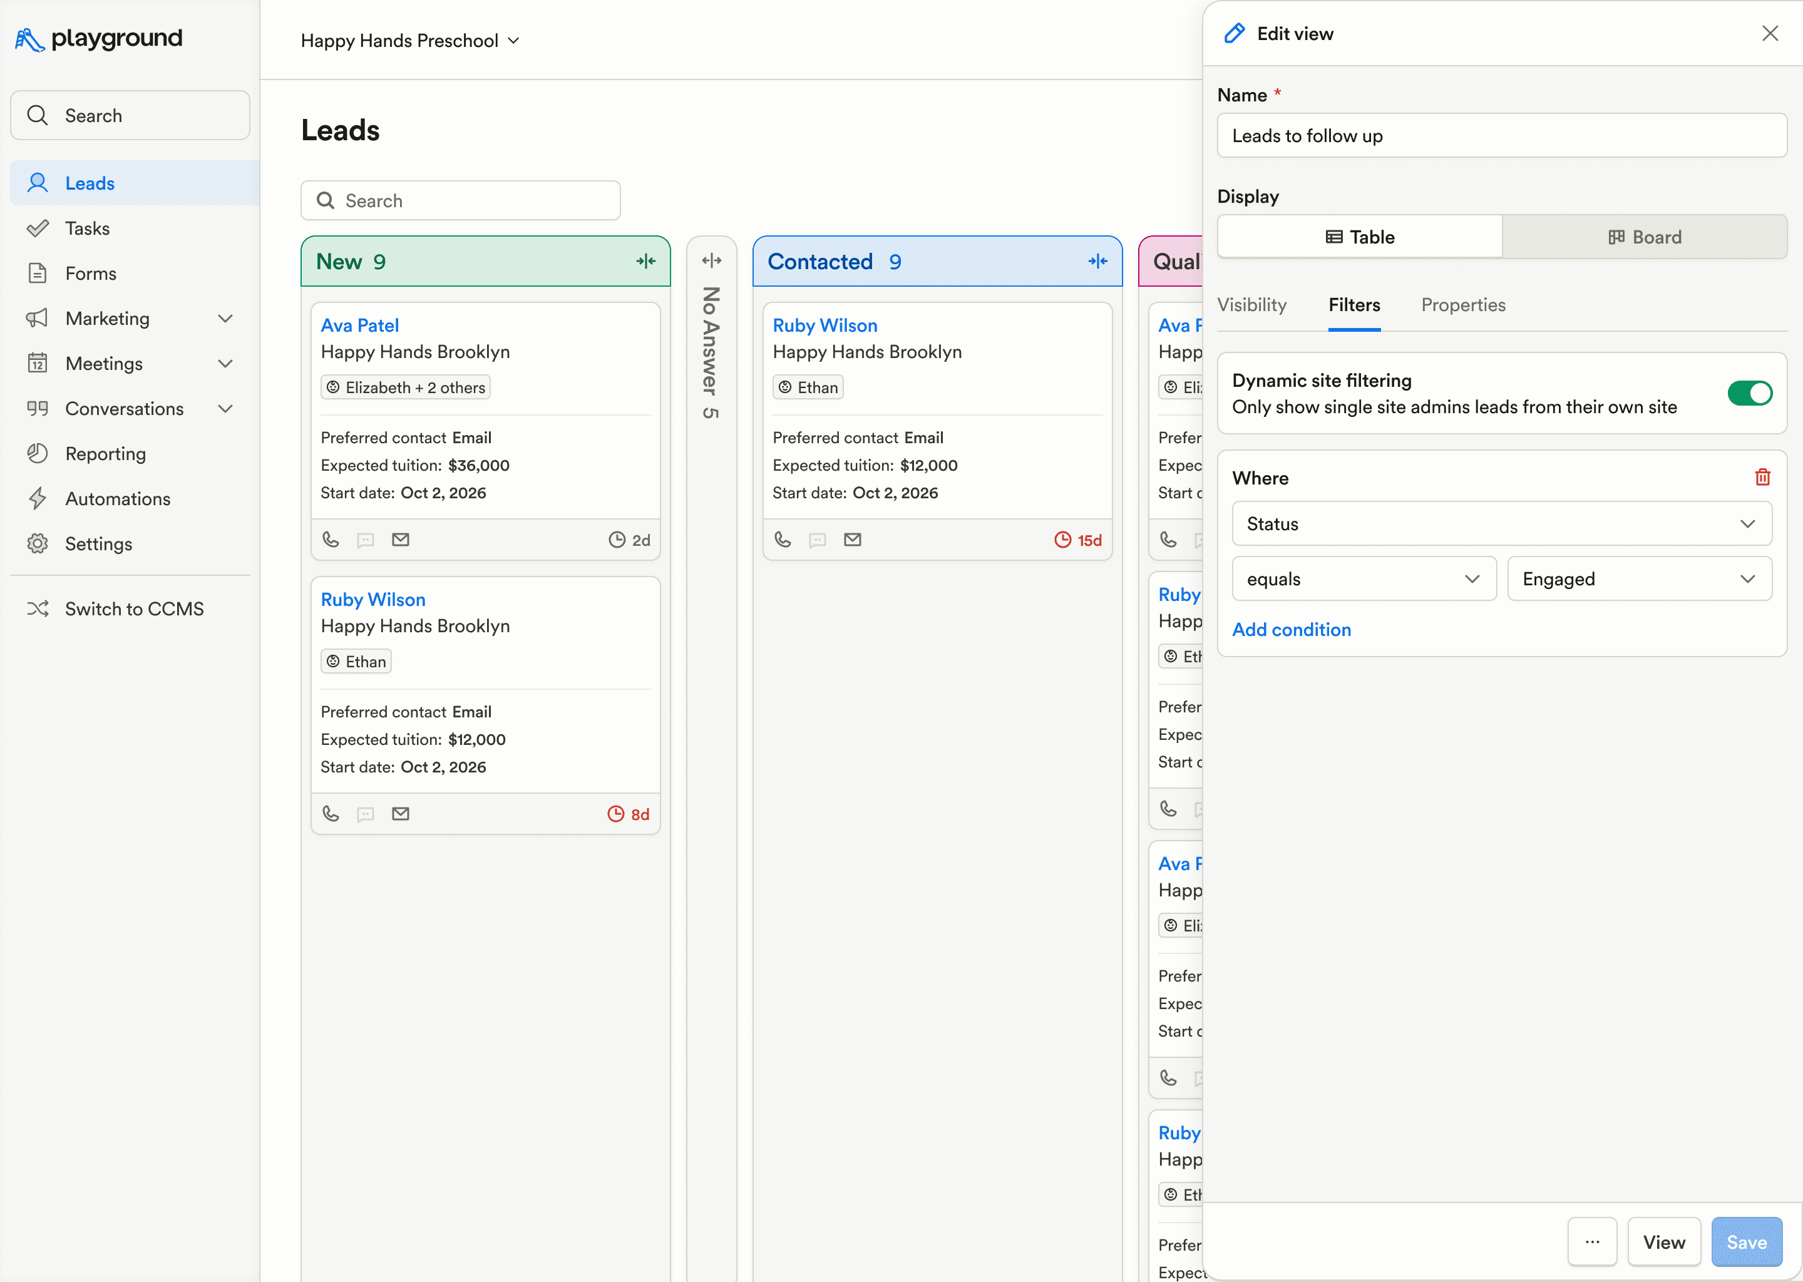1803x1282 pixels.
Task: Open the Happy Hands Preschool site dropdown
Action: (x=409, y=40)
